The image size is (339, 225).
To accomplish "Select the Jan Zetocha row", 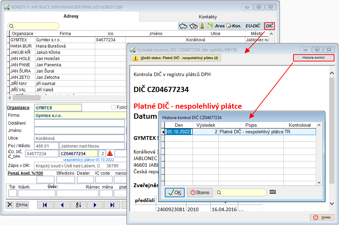I will click(x=68, y=77).
